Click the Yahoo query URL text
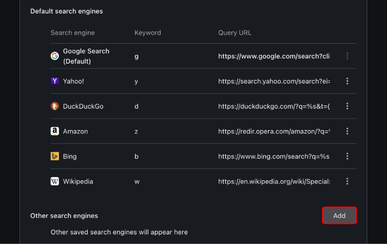Image resolution: width=387 pixels, height=244 pixels. 274,81
